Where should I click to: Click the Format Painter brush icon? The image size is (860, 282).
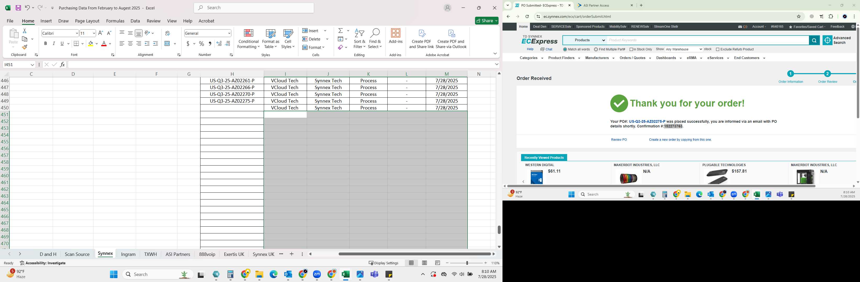24,47
